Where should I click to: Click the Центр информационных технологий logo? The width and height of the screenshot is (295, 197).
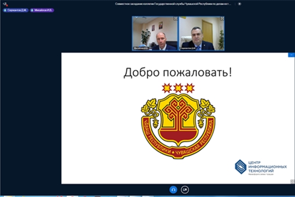[261, 167]
